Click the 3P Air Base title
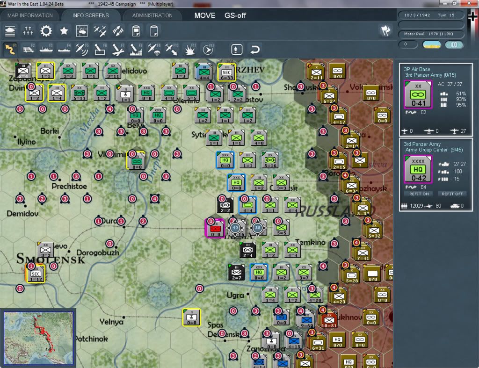 click(417, 69)
